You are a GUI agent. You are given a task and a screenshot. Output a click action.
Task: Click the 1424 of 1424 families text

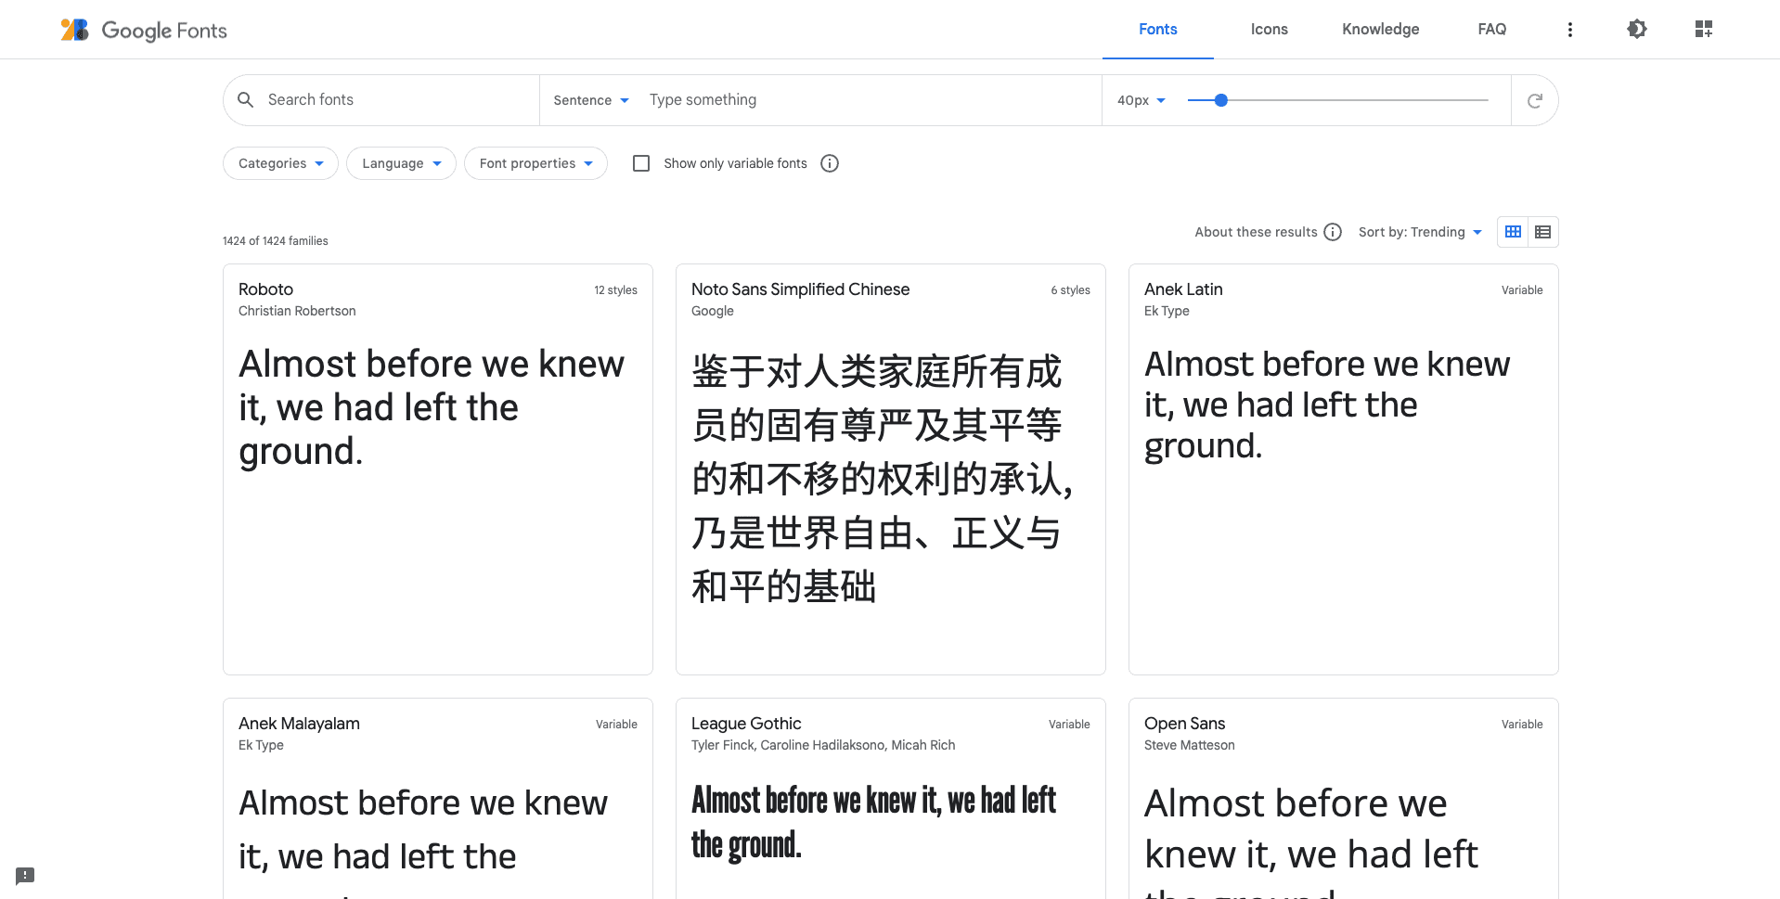click(x=276, y=241)
